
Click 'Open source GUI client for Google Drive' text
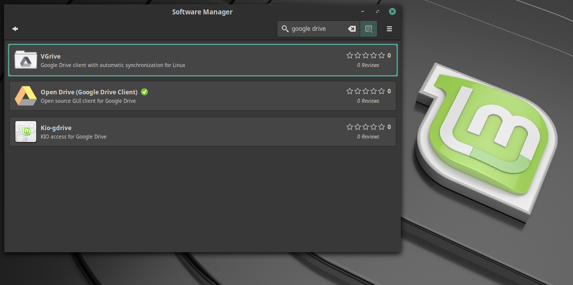88,101
